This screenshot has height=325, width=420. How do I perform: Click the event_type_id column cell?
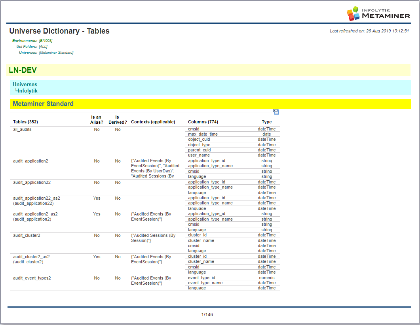[201, 278]
